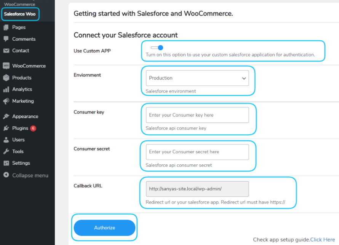
Task: Focus the Consumer secret input field
Action: pyautogui.click(x=197, y=152)
